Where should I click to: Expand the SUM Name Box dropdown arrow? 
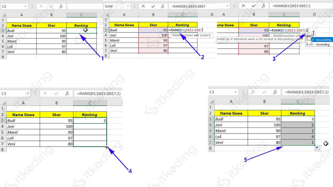(128, 6)
